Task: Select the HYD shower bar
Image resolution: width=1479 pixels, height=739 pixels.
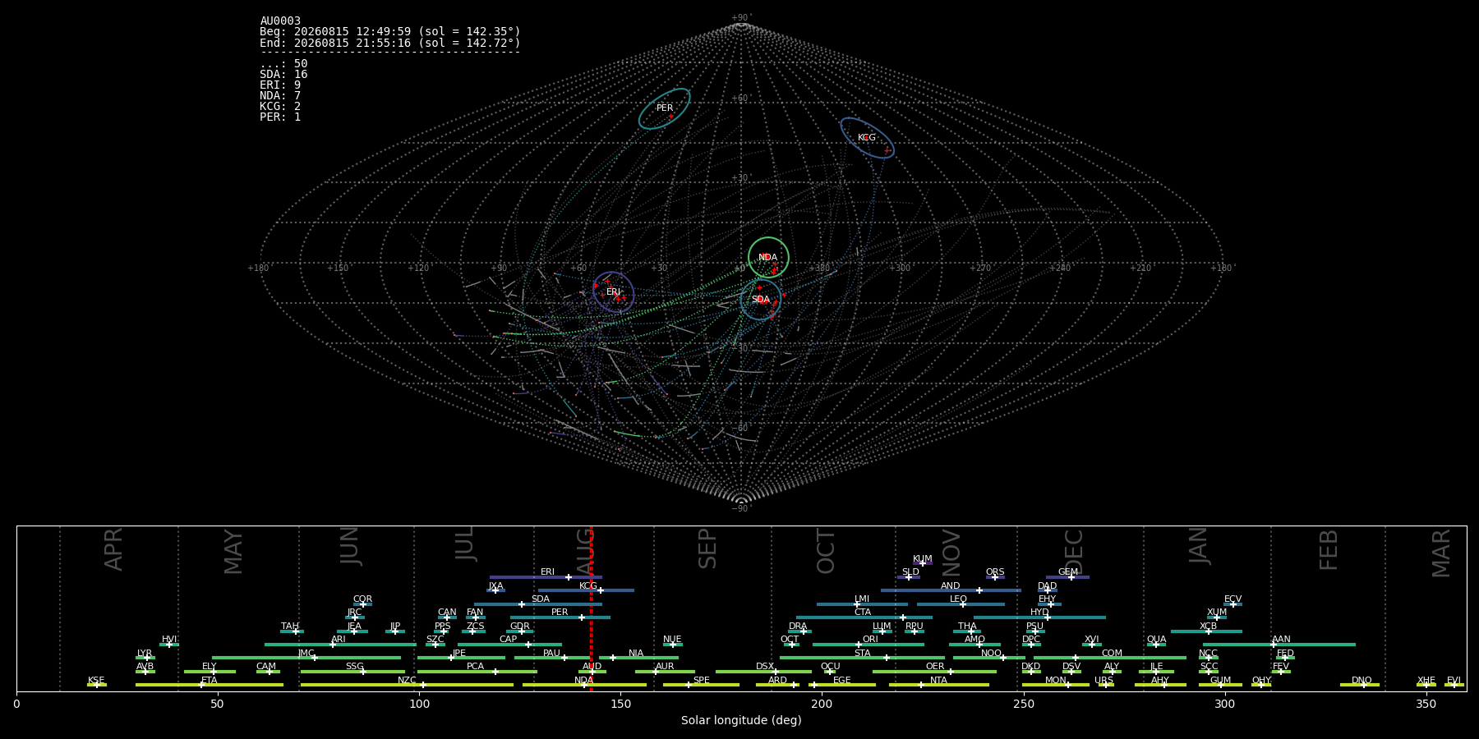Action: pyautogui.click(x=1039, y=617)
